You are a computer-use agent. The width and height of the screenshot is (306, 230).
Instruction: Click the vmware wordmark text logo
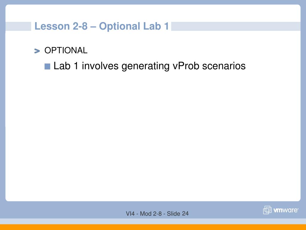tap(285, 210)
